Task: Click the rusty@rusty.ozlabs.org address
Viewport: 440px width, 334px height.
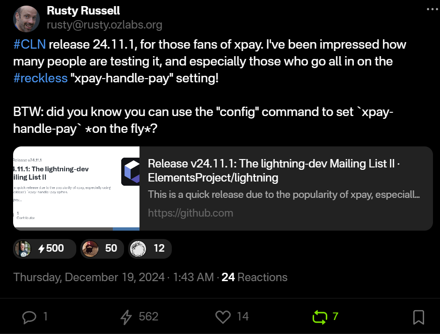Action: [104, 25]
